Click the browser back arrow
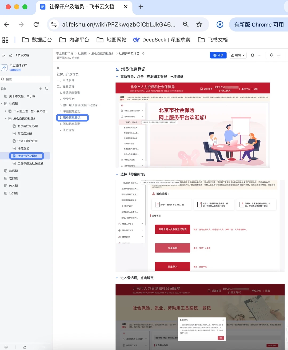288x350 pixels. click(x=6, y=25)
